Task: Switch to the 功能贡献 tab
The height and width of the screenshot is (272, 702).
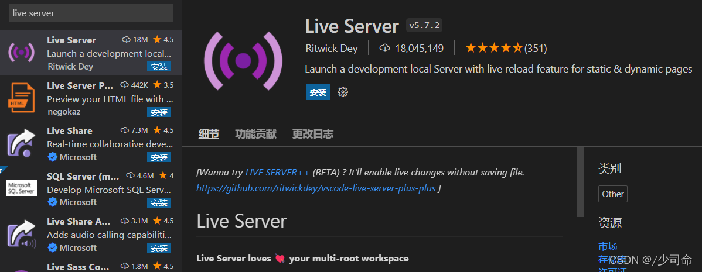Action: point(255,133)
